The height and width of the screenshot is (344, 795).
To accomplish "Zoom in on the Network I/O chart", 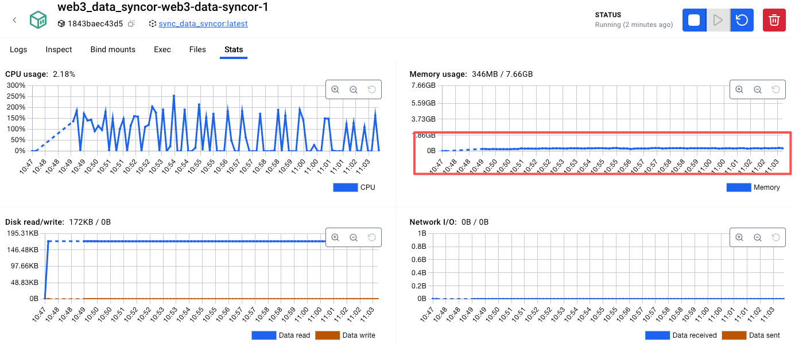I will tap(739, 237).
